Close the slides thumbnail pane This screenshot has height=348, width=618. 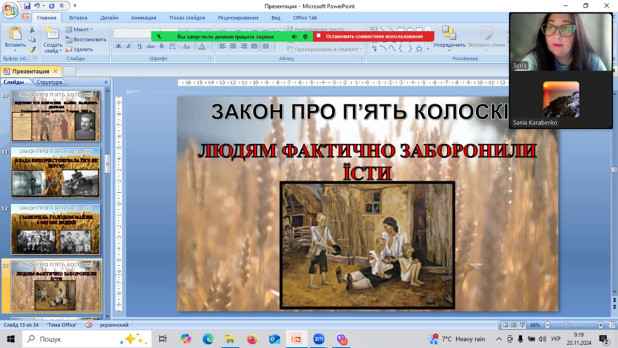pyautogui.click(x=106, y=82)
